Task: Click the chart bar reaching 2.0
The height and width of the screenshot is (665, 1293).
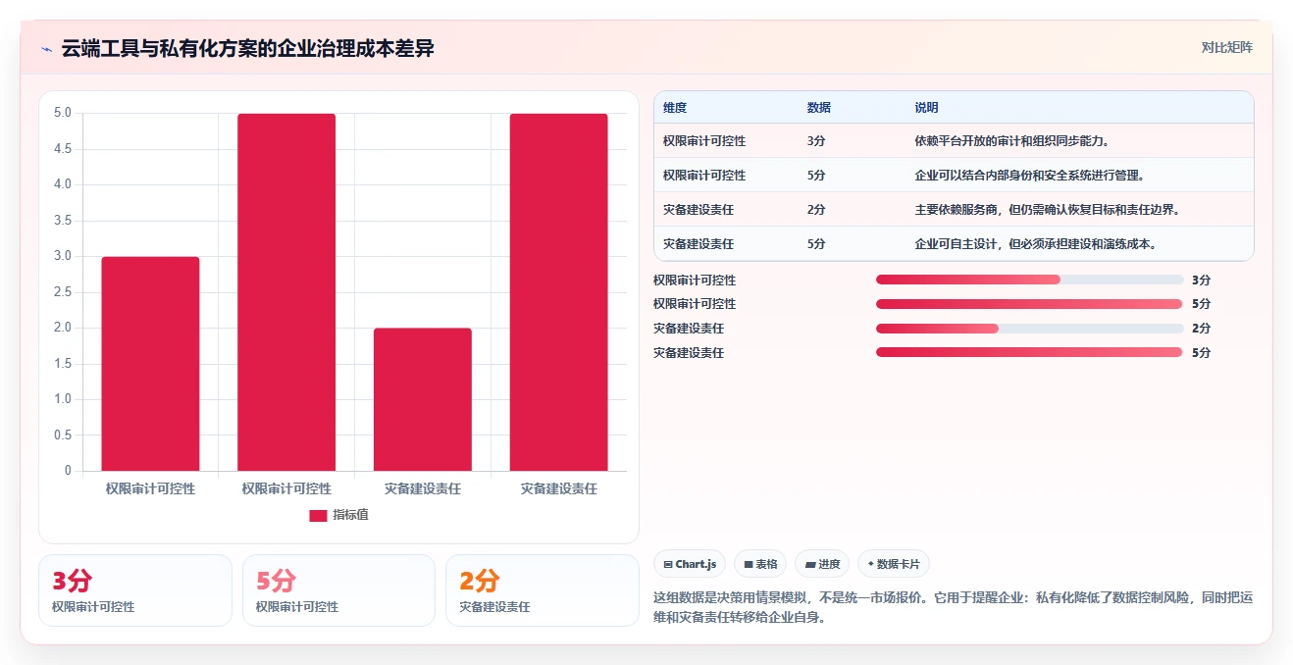Action: click(423, 399)
